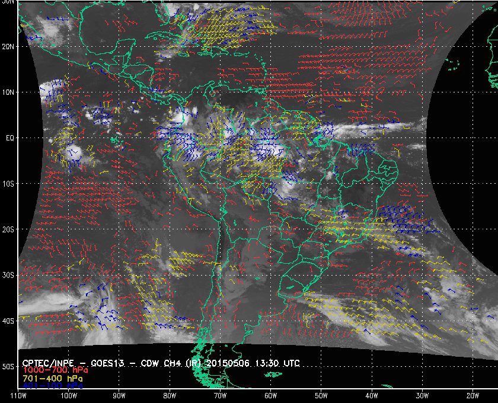
Task: Click the CPTEC/INPE caption text
Action: (48, 363)
